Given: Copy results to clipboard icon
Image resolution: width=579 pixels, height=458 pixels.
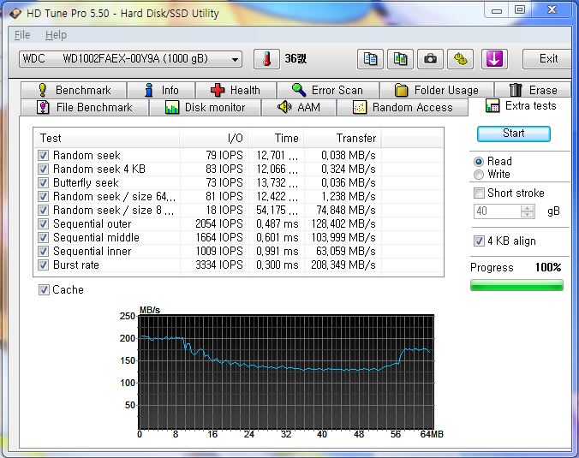Looking at the screenshot, I should tap(370, 59).
